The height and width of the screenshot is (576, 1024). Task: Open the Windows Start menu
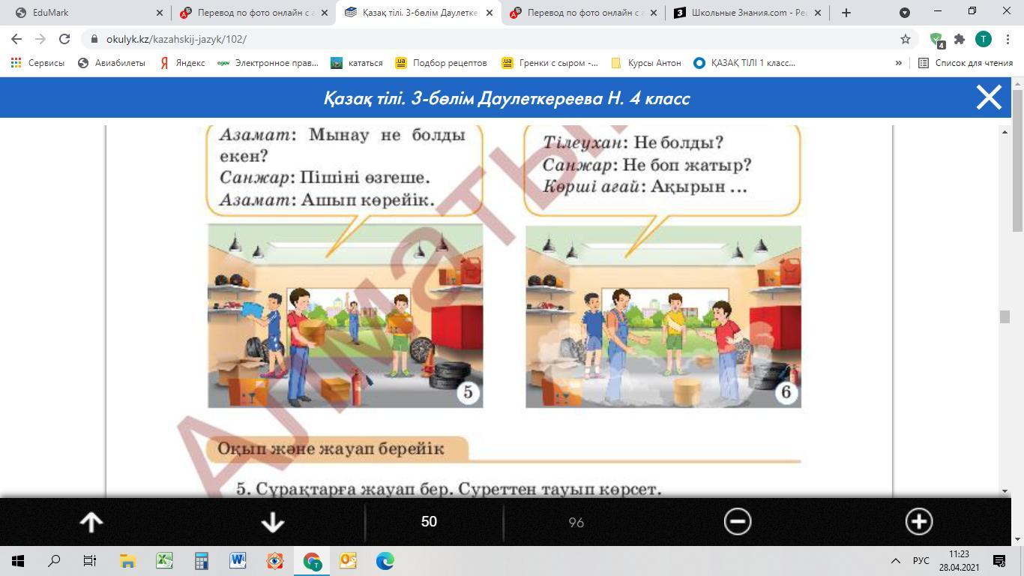click(18, 561)
